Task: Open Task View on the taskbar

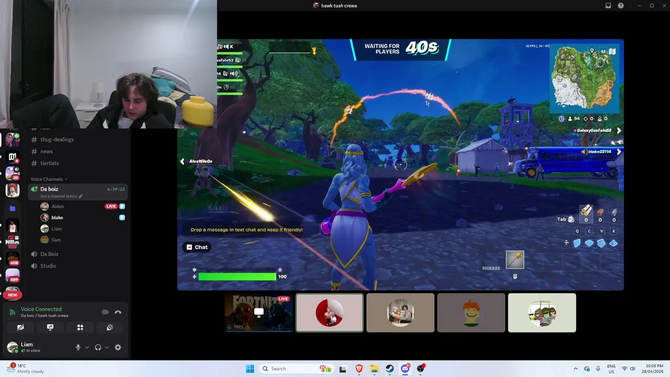Action: tap(343, 369)
